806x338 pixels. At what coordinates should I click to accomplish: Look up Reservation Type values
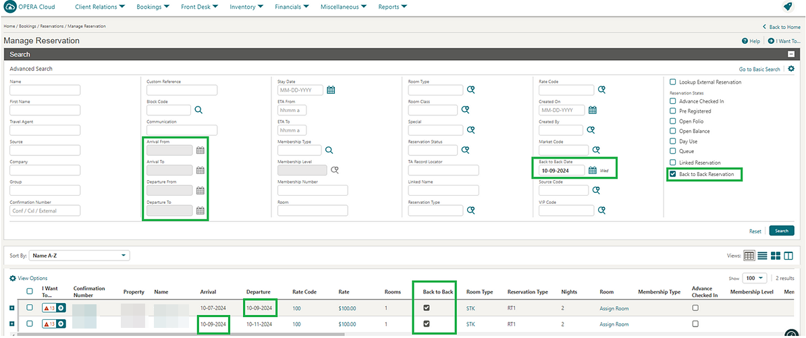[x=471, y=210]
